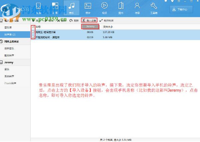Screen dimensions: 200x142
Task: Click the Delete (删除) toolbar button
Action: click(x=61, y=20)
